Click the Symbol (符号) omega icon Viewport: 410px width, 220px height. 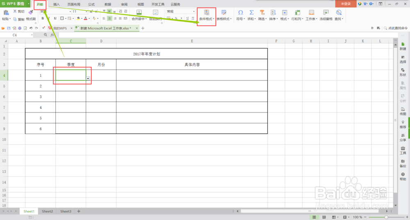click(x=241, y=12)
